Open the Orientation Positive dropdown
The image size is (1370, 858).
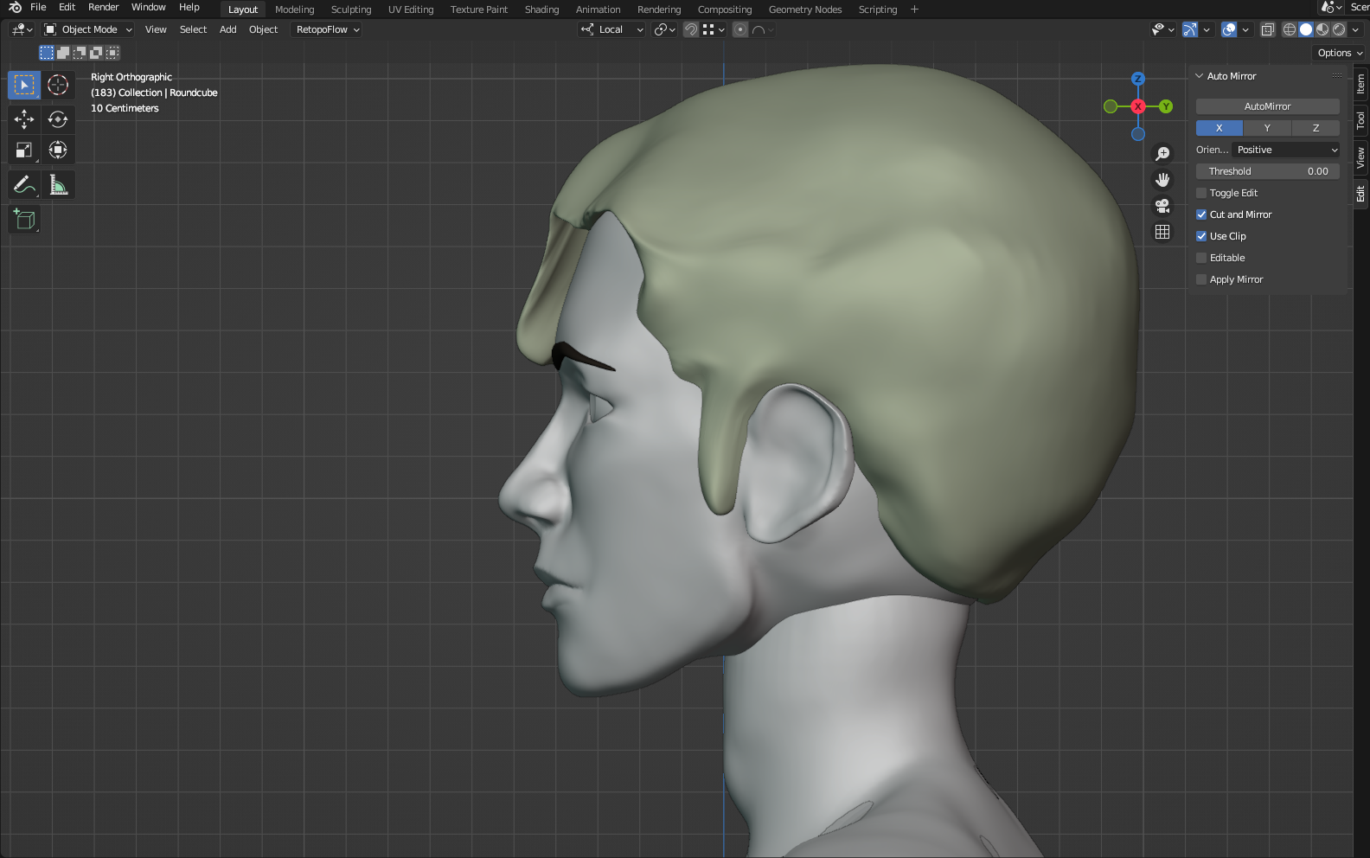1286,150
